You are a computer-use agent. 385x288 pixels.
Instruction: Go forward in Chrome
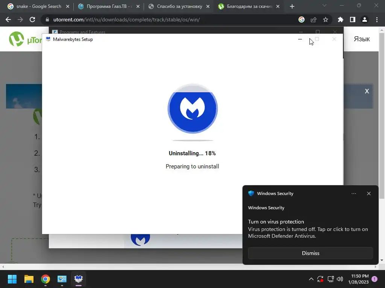pos(20,19)
